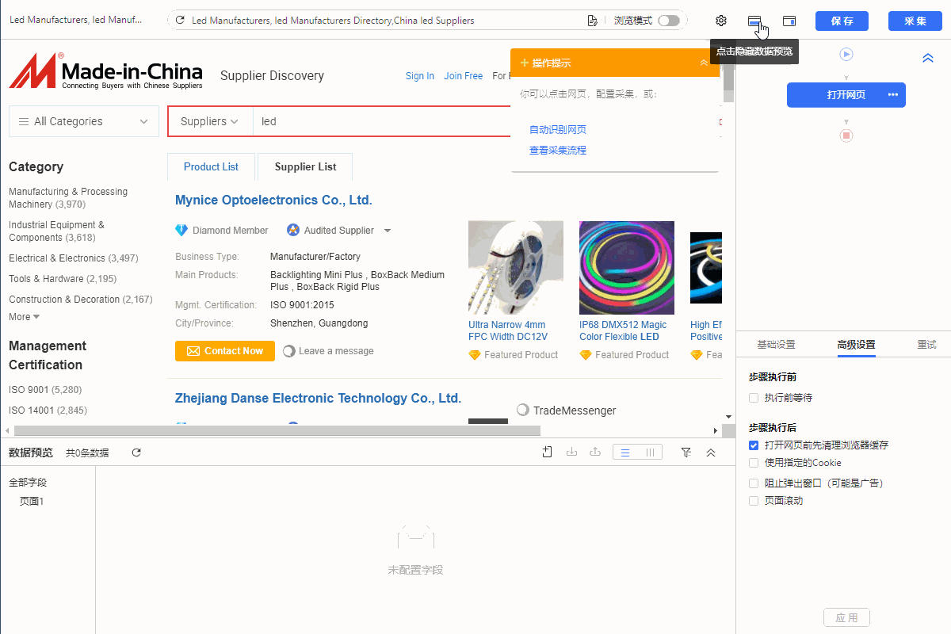Image resolution: width=951 pixels, height=634 pixels.
Task: Click the 查看采集流程 link
Action: 558,151
